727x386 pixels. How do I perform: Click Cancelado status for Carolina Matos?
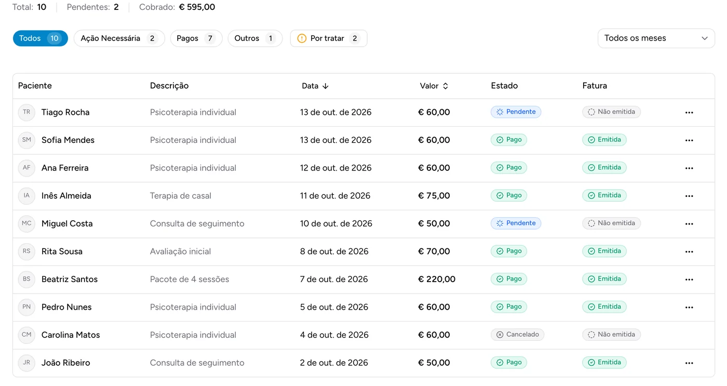click(518, 335)
